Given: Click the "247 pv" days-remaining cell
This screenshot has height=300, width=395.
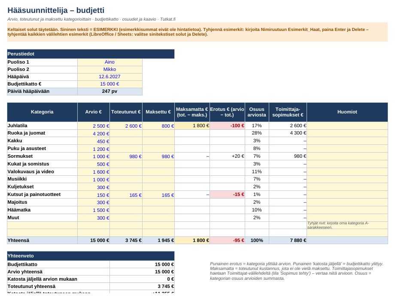Looking at the screenshot, I should click(109, 91).
